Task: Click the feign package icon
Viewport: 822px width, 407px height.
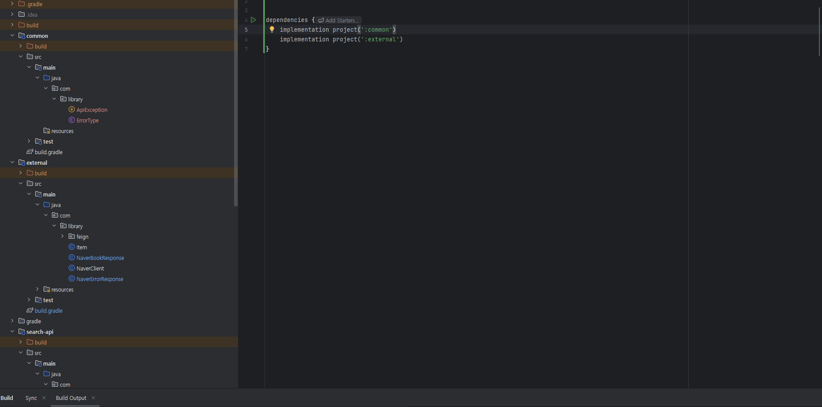Action: [x=72, y=236]
